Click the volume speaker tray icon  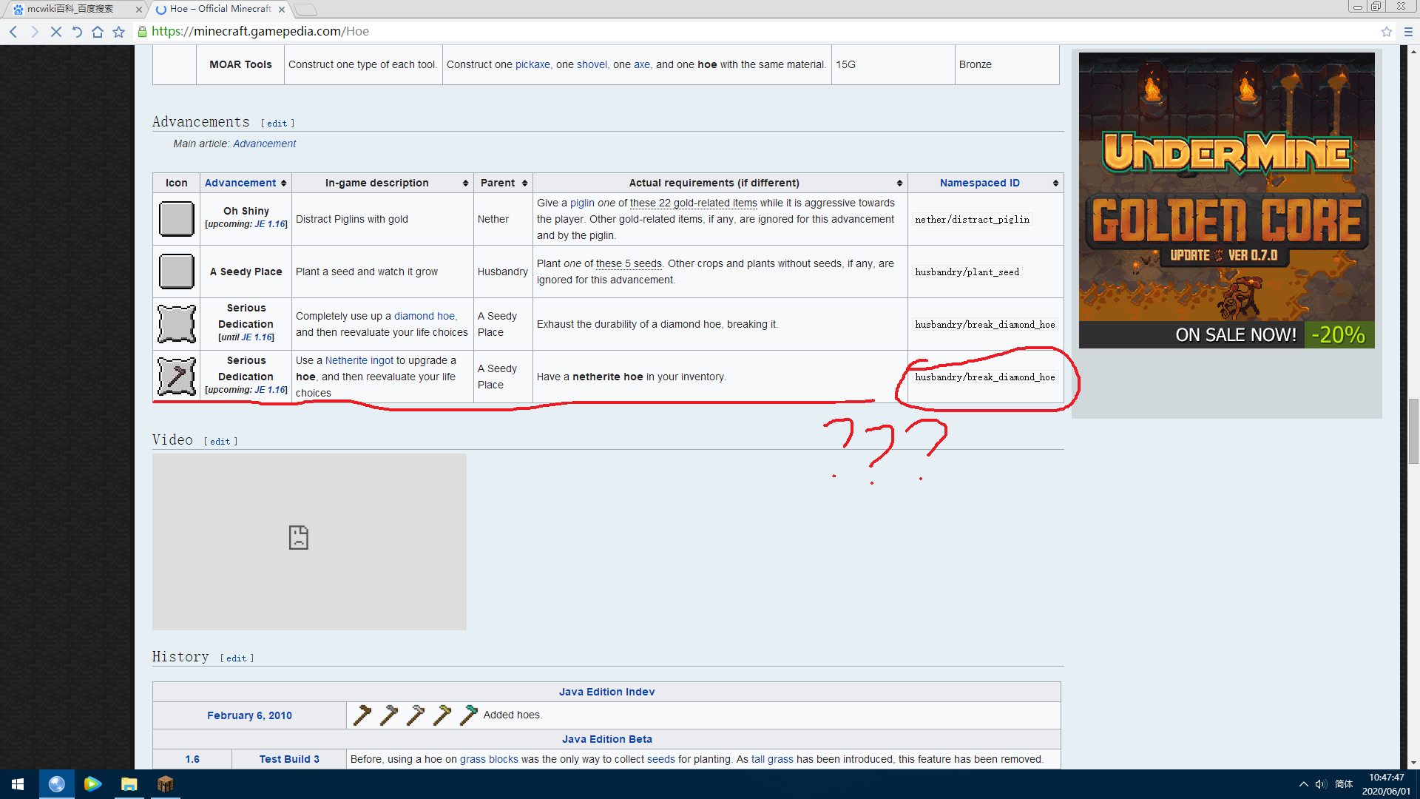tap(1320, 784)
